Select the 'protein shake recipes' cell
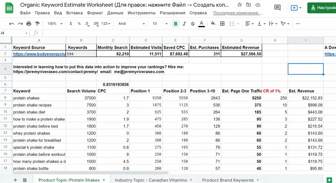This screenshot has height=183, width=336. tap(39, 105)
